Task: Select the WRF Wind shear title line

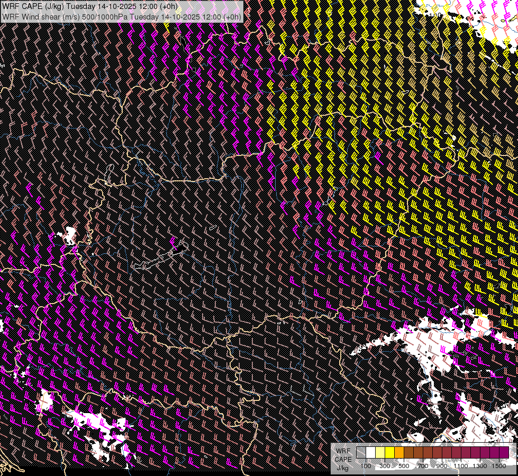Action: coord(122,16)
